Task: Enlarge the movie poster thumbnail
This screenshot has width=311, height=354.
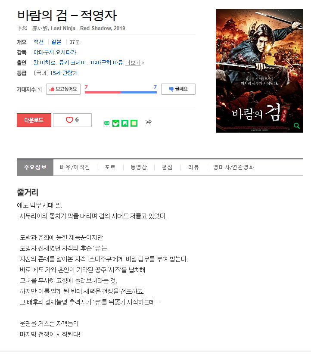Action: (x=259, y=71)
